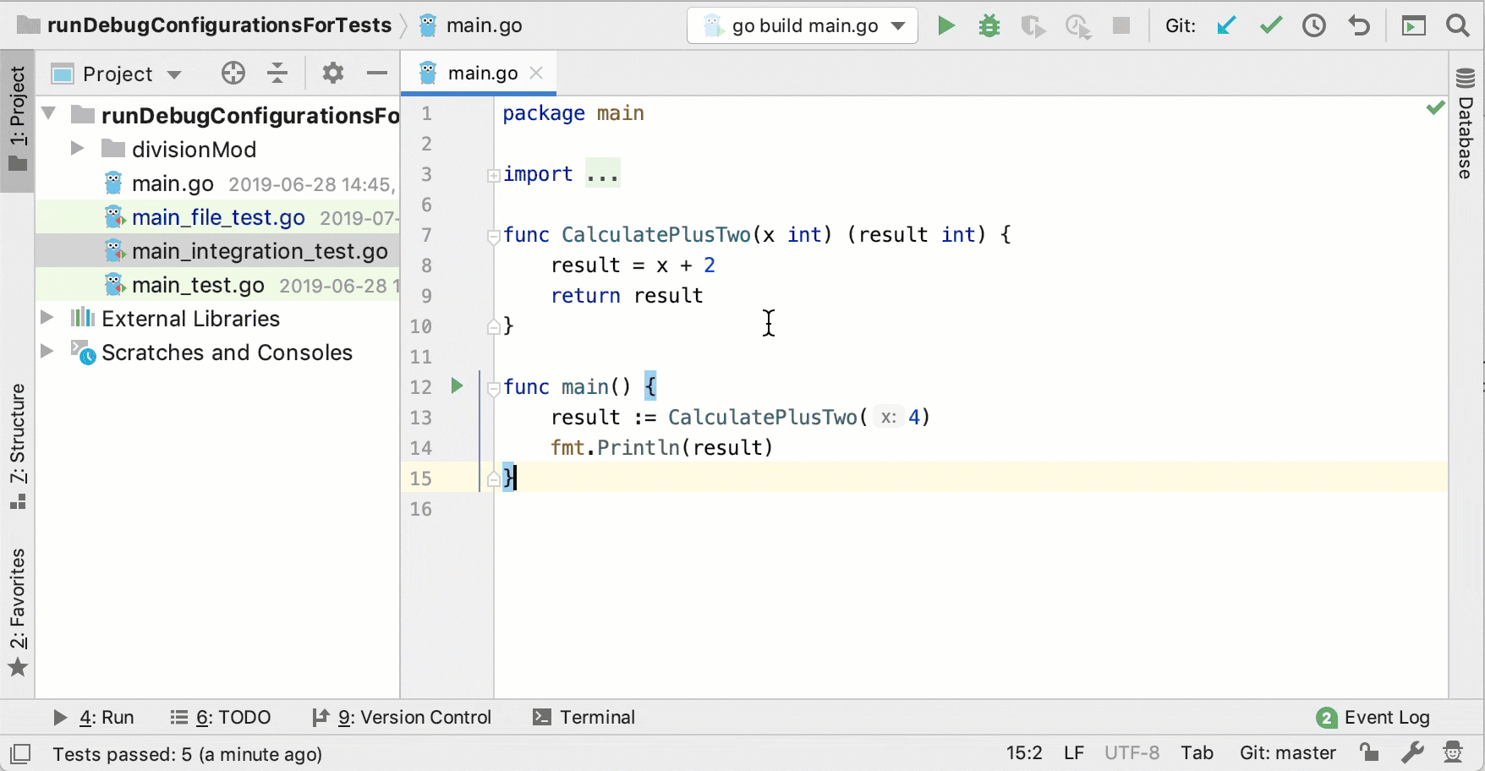Commit changes with the green checkmark

1270,25
